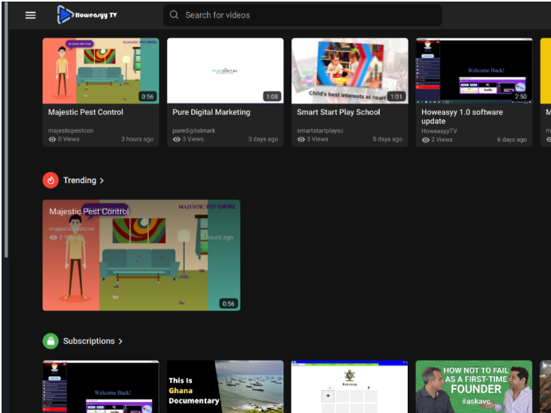Open Pure Digital Marketing video thumbnail
Viewport: 551px width, 413px height.
coord(225,71)
